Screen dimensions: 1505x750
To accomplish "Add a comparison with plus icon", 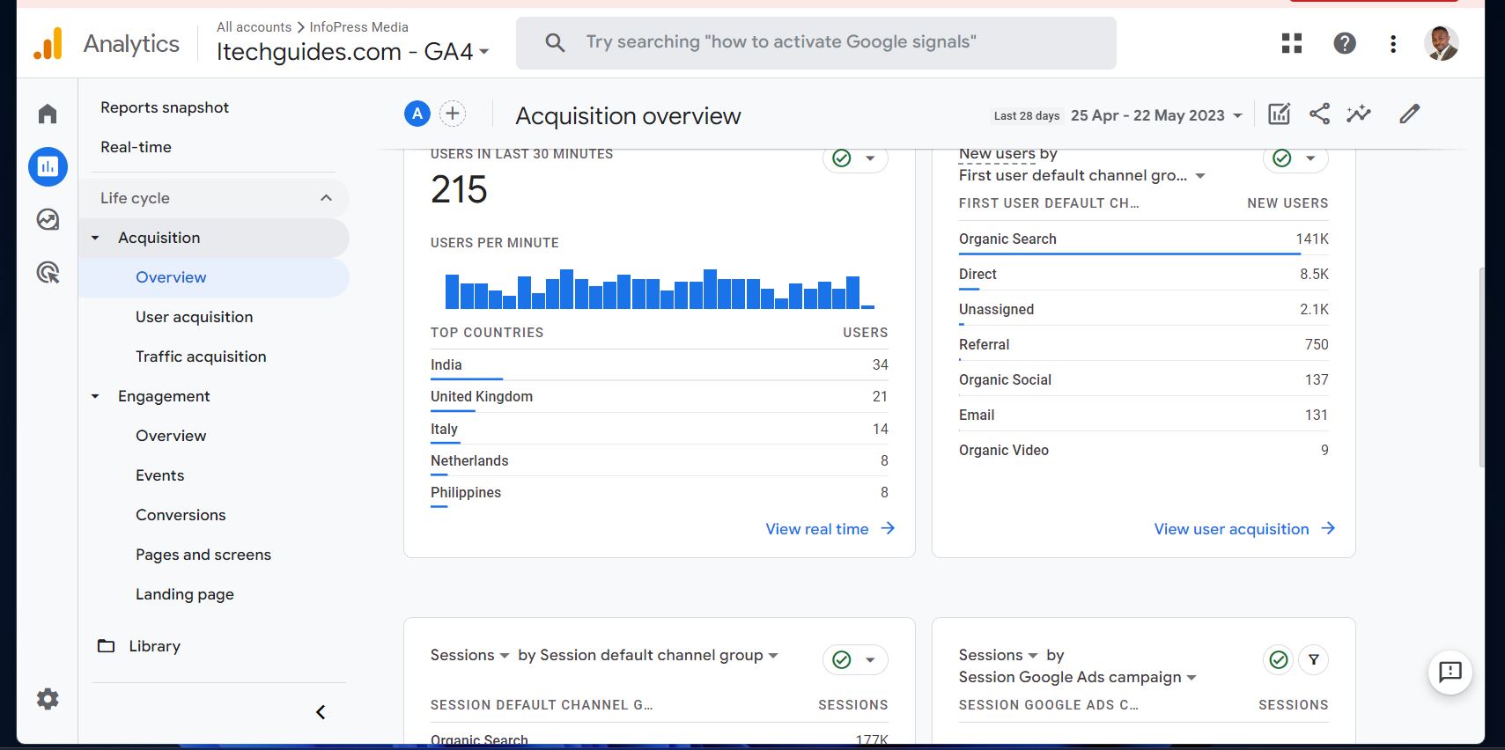I will (x=453, y=114).
